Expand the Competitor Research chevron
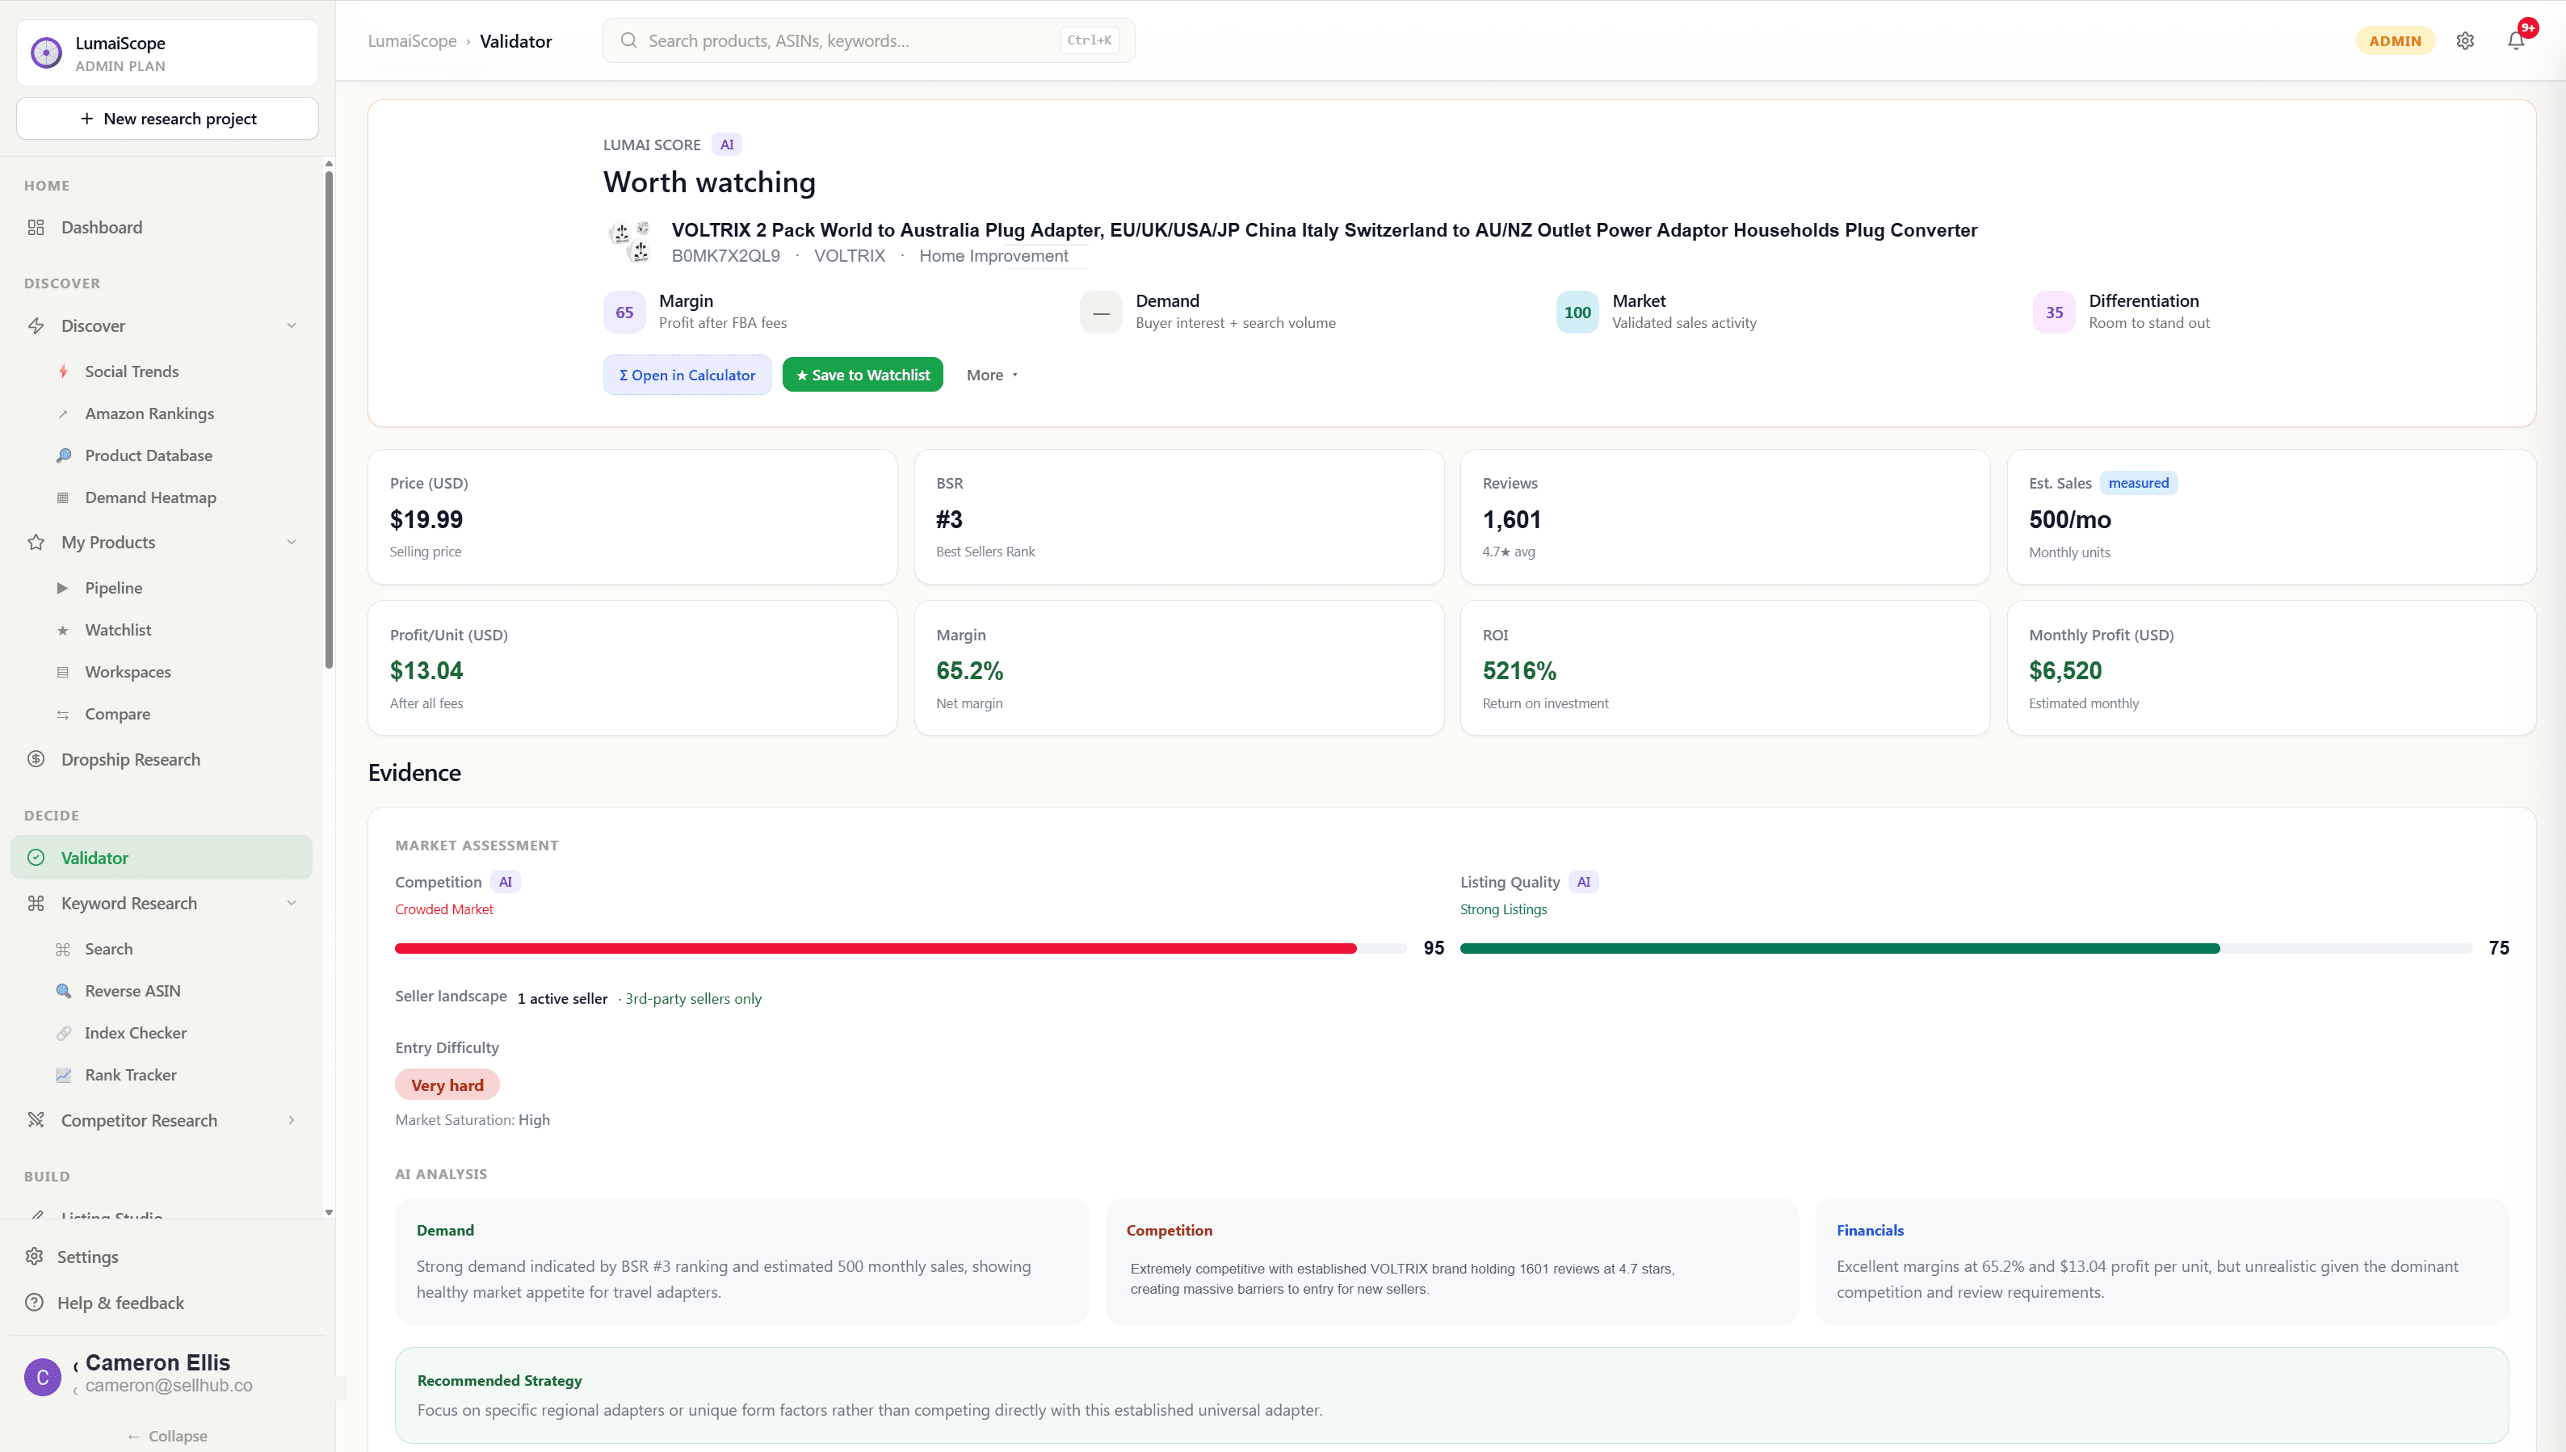The width and height of the screenshot is (2566, 1452). tap(292, 1120)
